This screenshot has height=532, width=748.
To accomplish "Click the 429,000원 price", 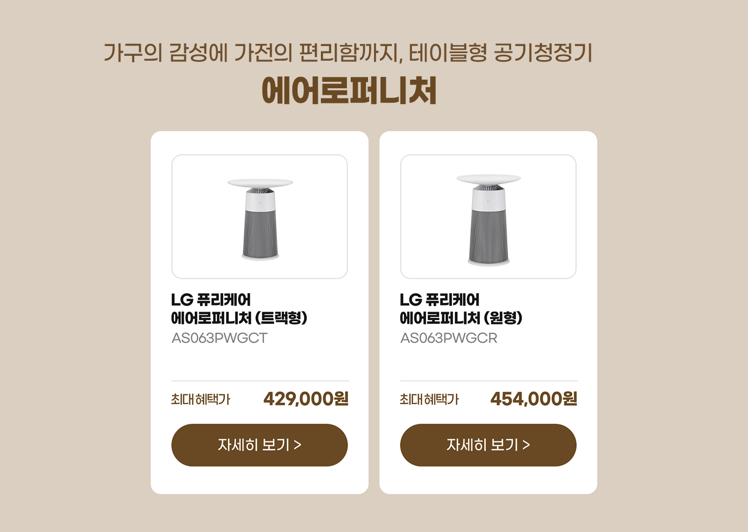I will [x=306, y=399].
